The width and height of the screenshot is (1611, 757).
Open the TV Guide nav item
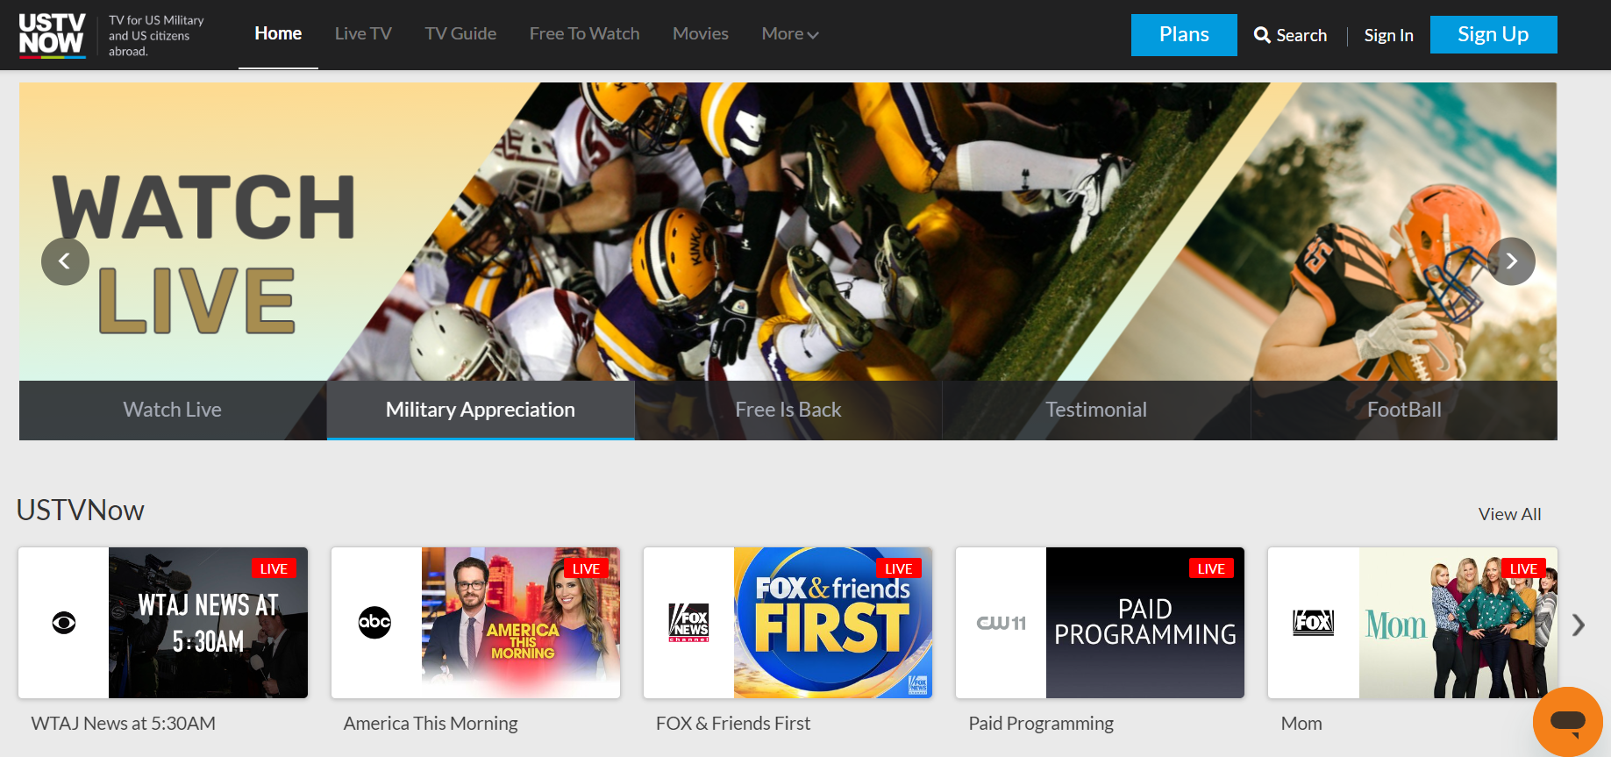(x=460, y=34)
